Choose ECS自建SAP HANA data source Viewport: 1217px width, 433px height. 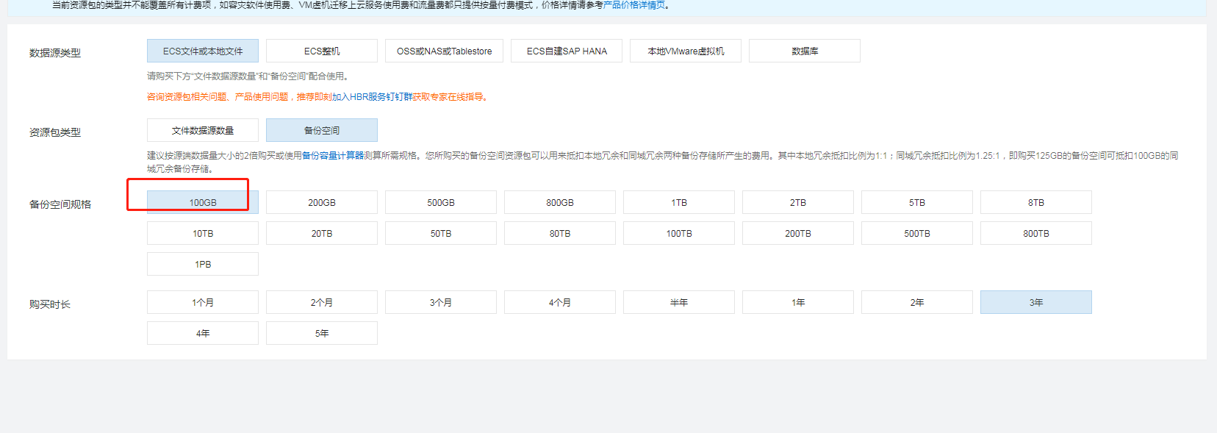point(567,51)
